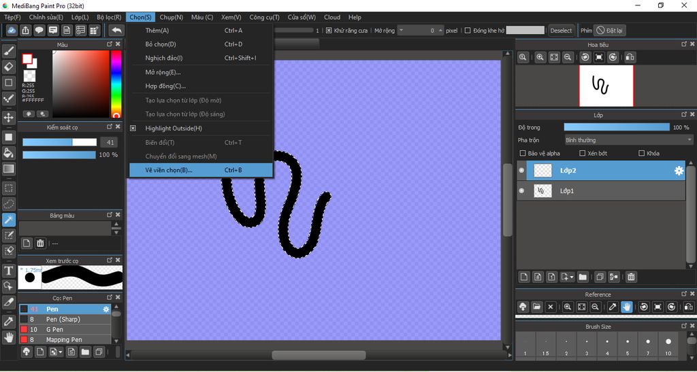This screenshot has width=697, height=372.
Task: Undock the Hoa tiêu panel
Action: [683, 44]
